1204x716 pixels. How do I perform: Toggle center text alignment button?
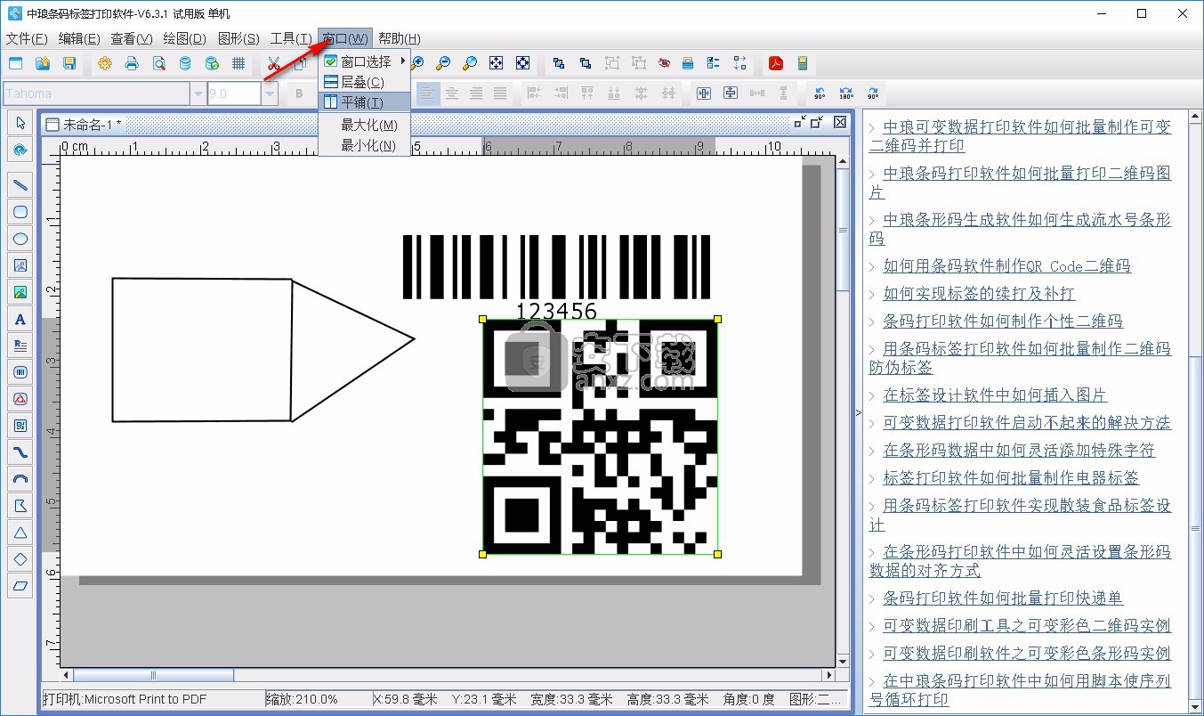(452, 94)
